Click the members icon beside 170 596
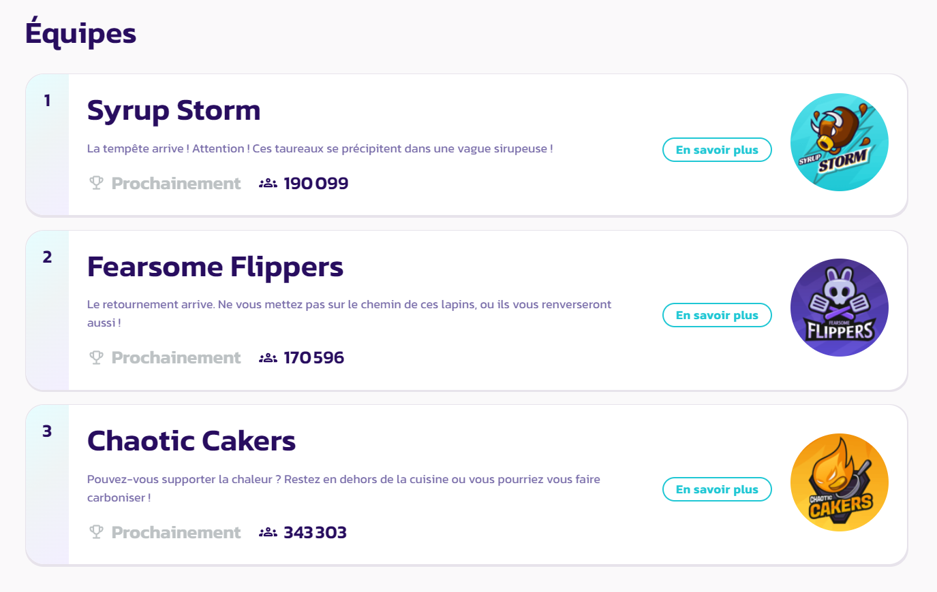Image resolution: width=937 pixels, height=592 pixels. click(268, 357)
